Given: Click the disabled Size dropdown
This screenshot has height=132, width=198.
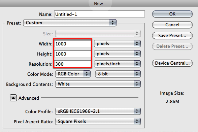Looking at the screenshot, I should coord(98,34).
